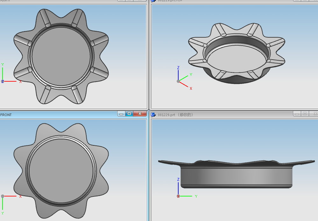
Task: Select the ribbed star part in the RIGHT view
Action: click(x=61, y=56)
